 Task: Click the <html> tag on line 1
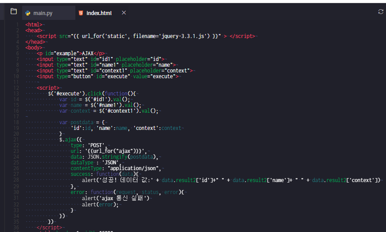coord(34,25)
